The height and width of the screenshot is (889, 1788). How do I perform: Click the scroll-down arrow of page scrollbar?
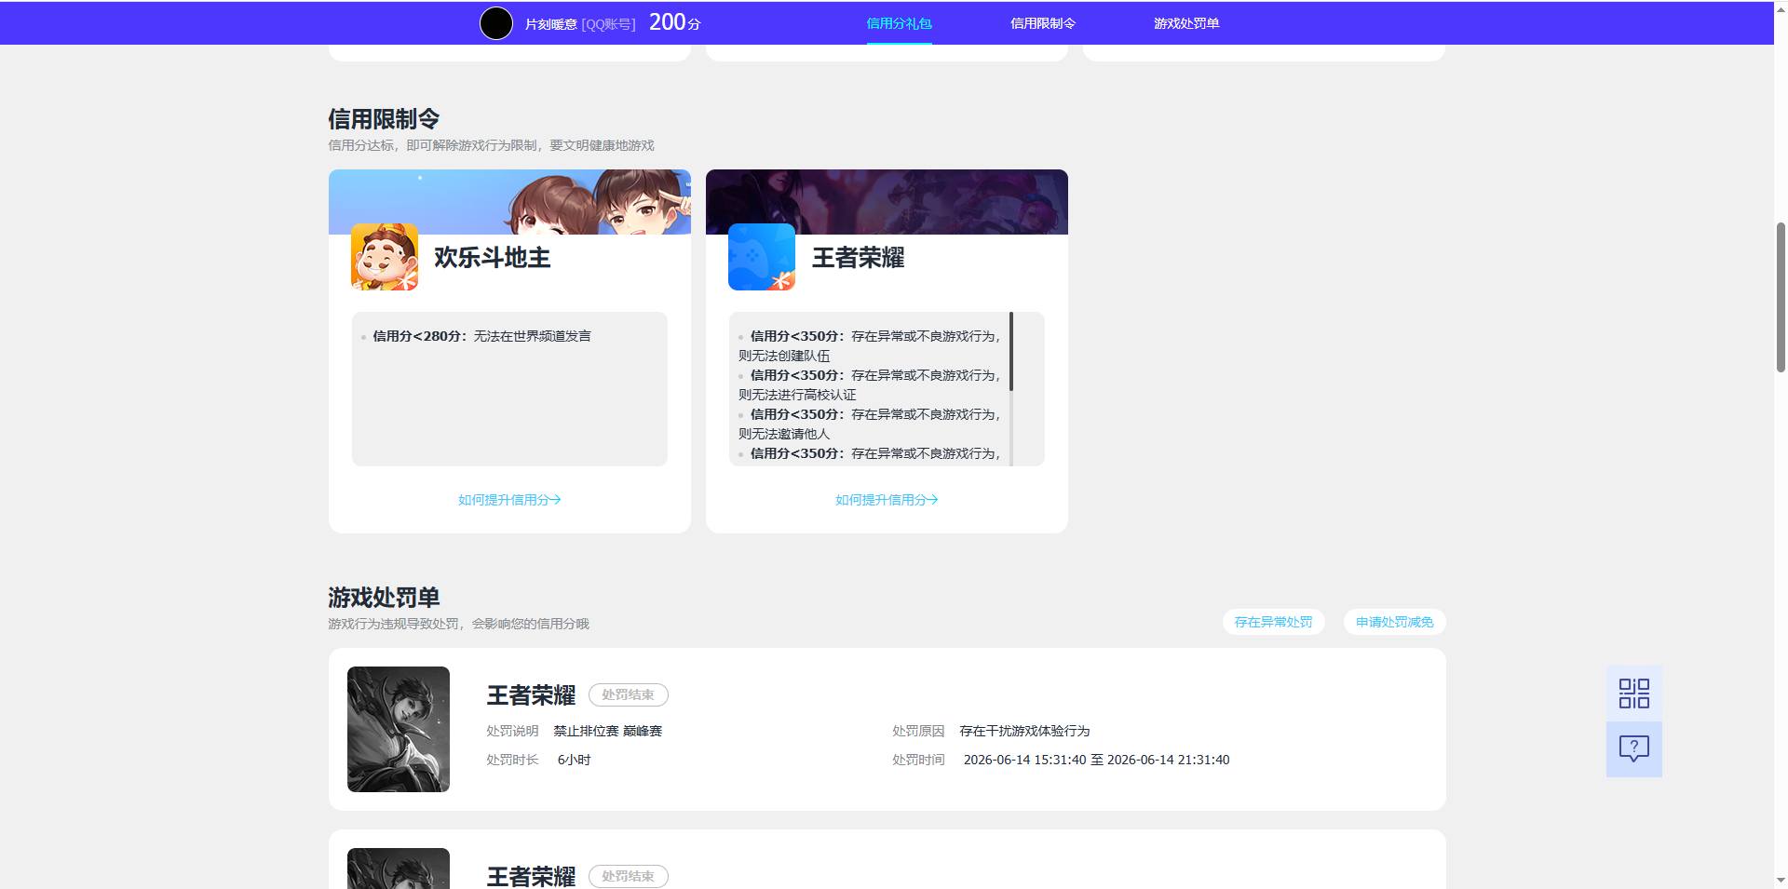pyautogui.click(x=1781, y=881)
